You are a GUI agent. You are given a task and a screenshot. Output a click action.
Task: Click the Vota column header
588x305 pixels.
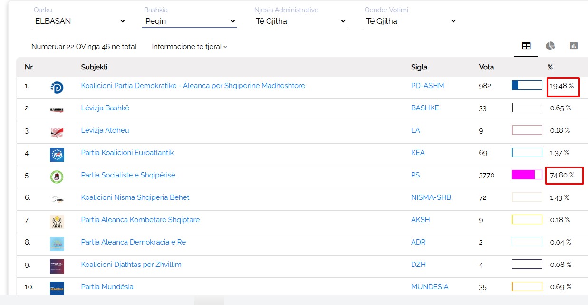pos(486,67)
